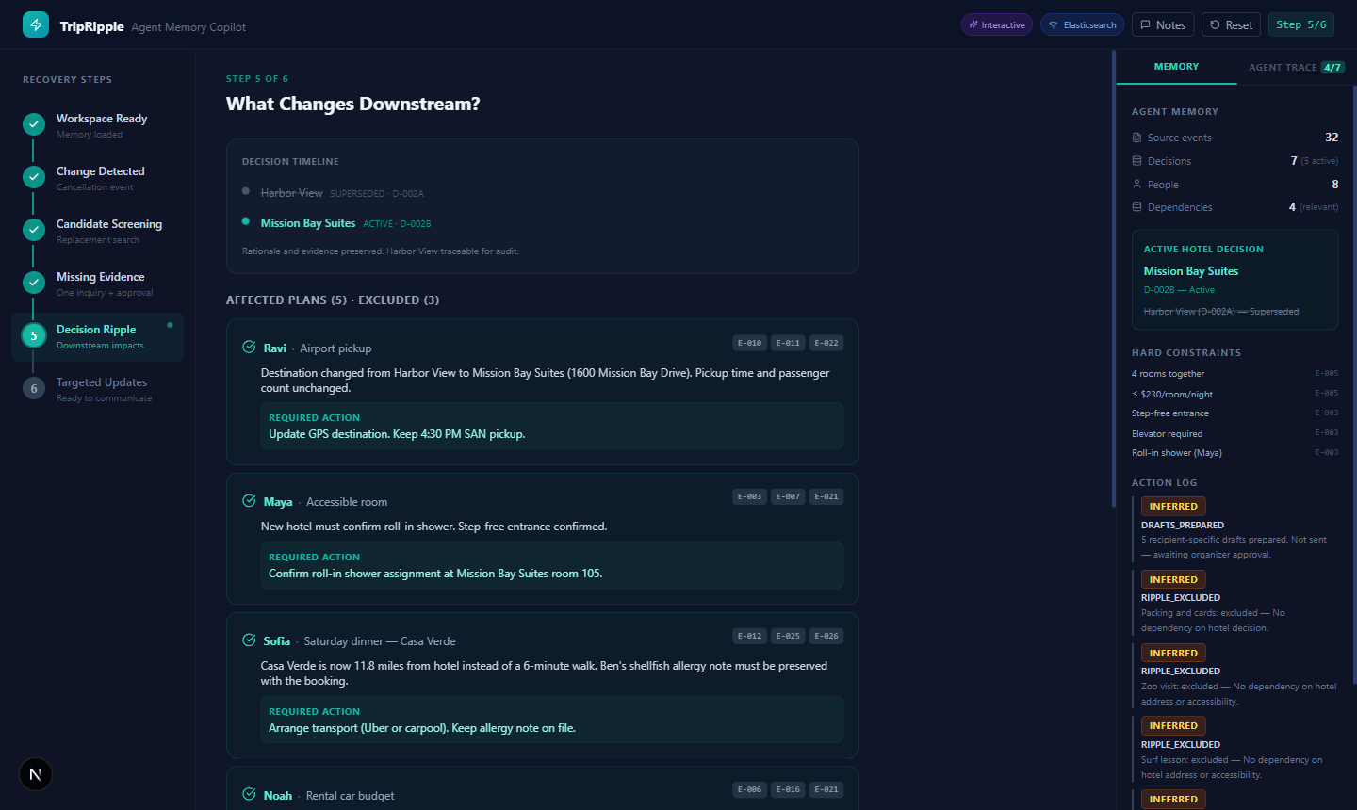Click the Workspace Ready checkmark icon
The width and height of the screenshot is (1357, 810).
coord(34,124)
